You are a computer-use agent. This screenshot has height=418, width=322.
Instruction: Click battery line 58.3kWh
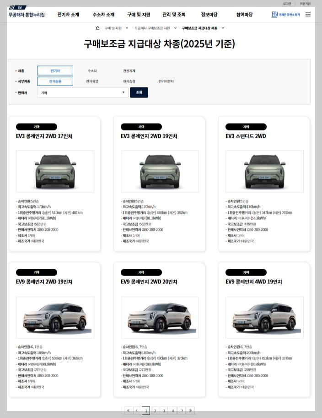click(x=246, y=218)
